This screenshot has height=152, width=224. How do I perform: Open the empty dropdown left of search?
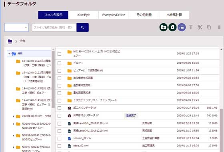(x=16, y=27)
